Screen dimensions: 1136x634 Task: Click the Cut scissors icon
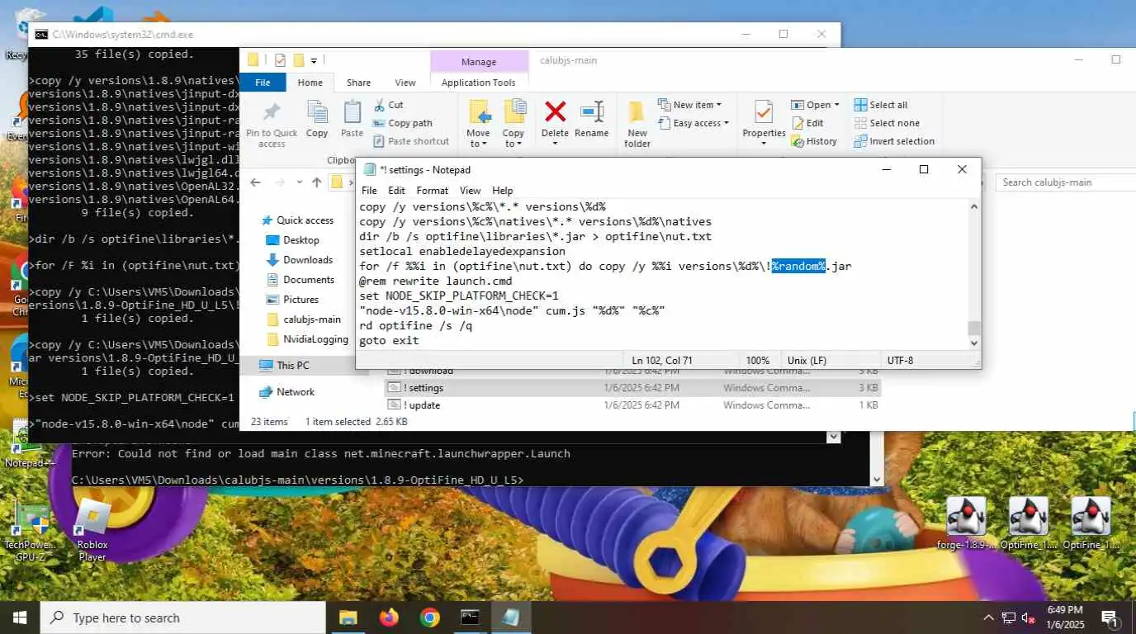coord(379,105)
